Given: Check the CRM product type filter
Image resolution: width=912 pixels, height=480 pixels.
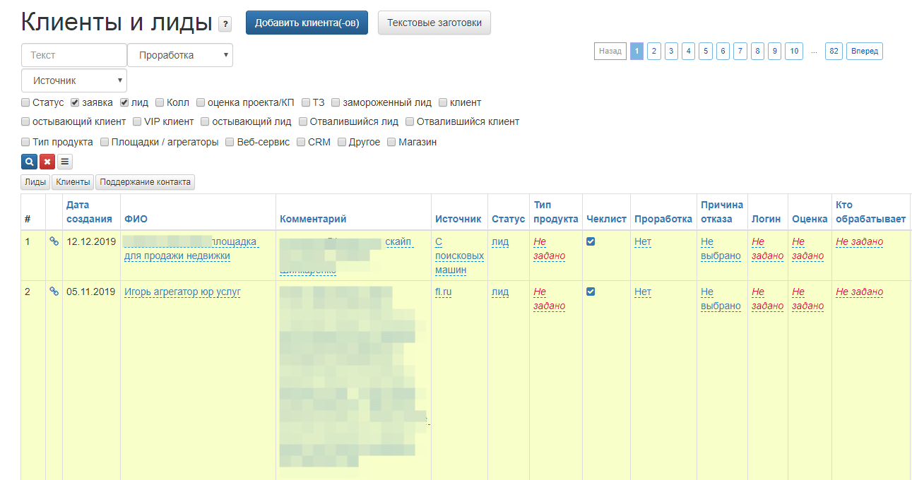Looking at the screenshot, I should point(301,142).
